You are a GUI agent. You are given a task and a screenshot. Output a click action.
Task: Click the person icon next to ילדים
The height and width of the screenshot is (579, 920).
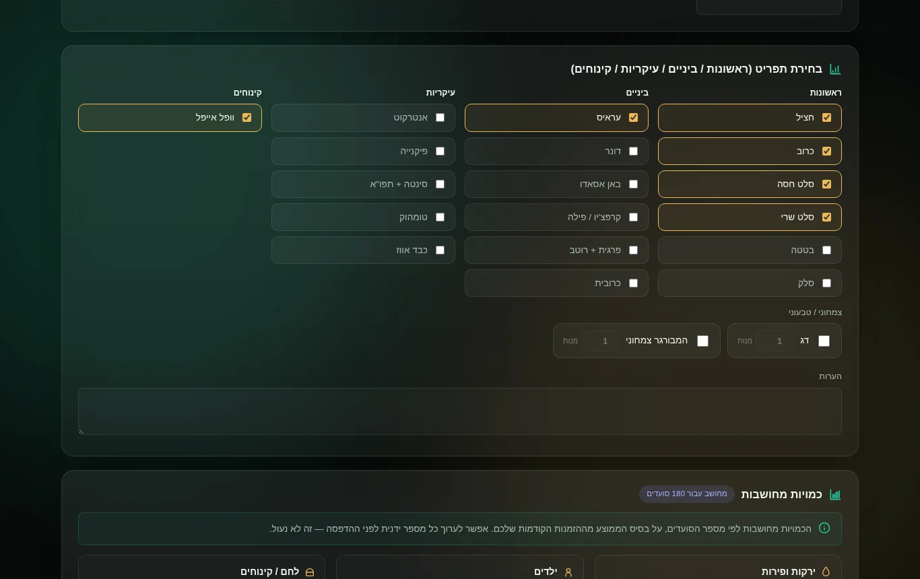[568, 572]
